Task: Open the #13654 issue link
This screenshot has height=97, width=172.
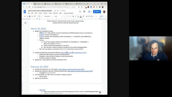Action: pos(42,35)
